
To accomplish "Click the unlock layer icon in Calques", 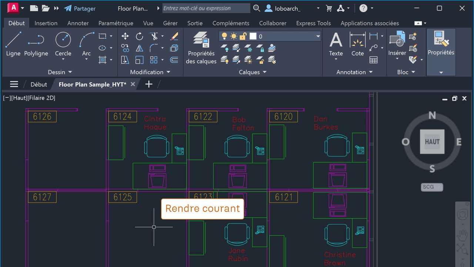I will [260, 60].
